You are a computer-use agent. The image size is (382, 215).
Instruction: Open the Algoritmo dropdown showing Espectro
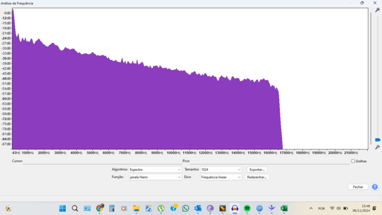click(x=155, y=170)
